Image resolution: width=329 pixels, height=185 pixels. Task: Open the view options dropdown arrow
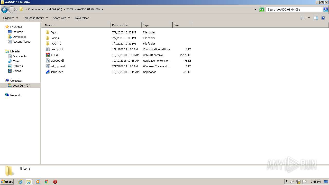pyautogui.click(x=309, y=18)
